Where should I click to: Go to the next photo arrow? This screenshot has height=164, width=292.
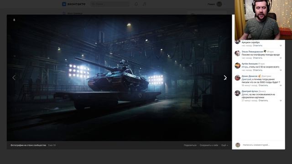click(x=225, y=77)
